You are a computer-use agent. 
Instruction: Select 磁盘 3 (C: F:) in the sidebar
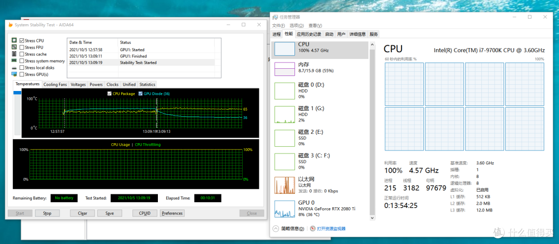(x=320, y=161)
